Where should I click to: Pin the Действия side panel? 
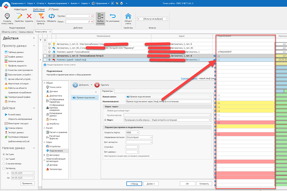pos(34,38)
